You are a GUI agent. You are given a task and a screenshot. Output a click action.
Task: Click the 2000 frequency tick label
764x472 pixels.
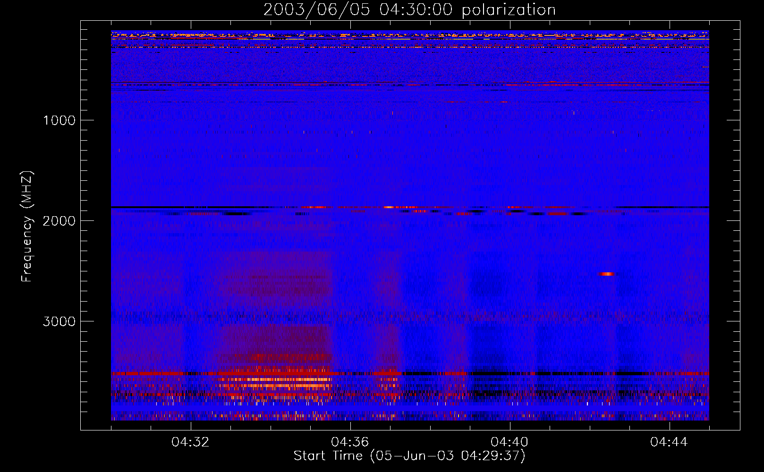click(x=59, y=221)
